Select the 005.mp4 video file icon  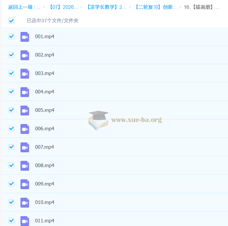pyautogui.click(x=25, y=110)
